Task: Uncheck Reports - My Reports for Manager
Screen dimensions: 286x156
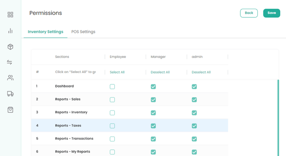Action: 153,152
